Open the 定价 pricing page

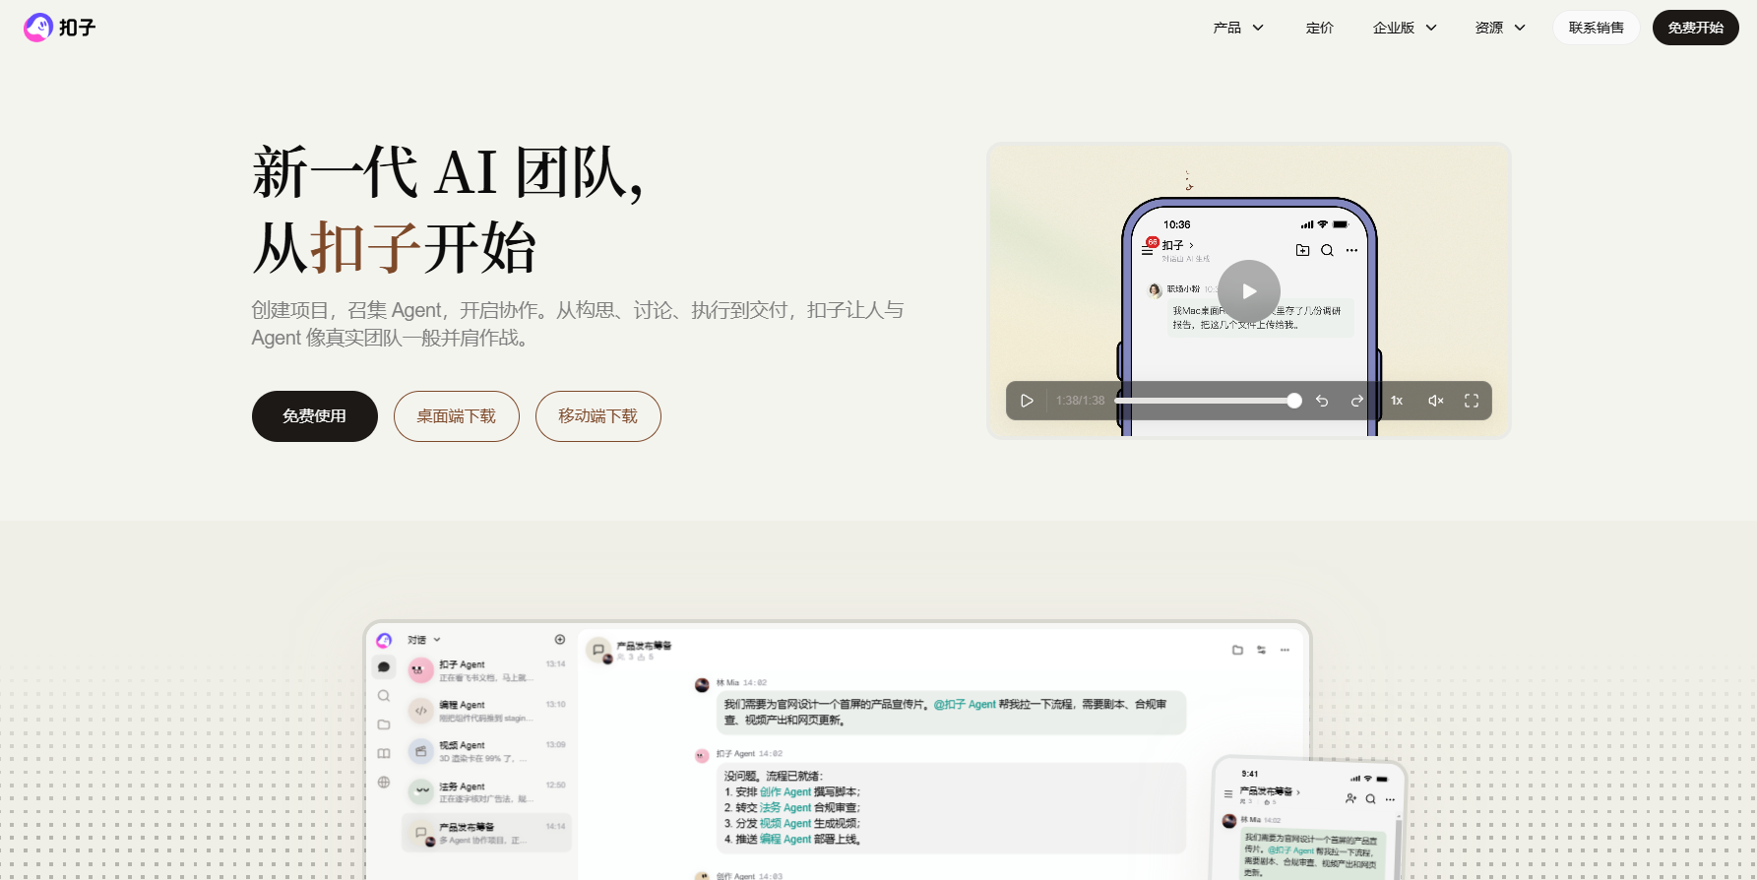(x=1320, y=28)
